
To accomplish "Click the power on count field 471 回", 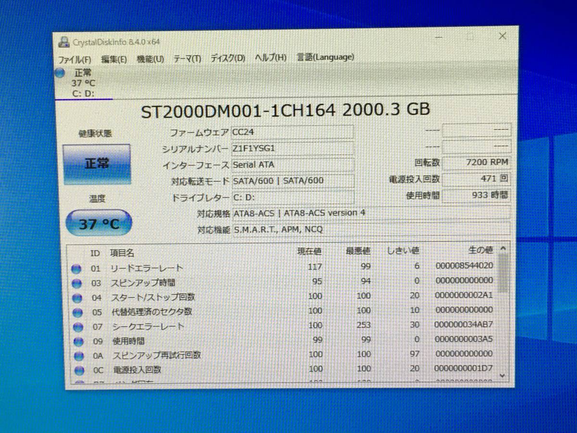I will pos(476,179).
